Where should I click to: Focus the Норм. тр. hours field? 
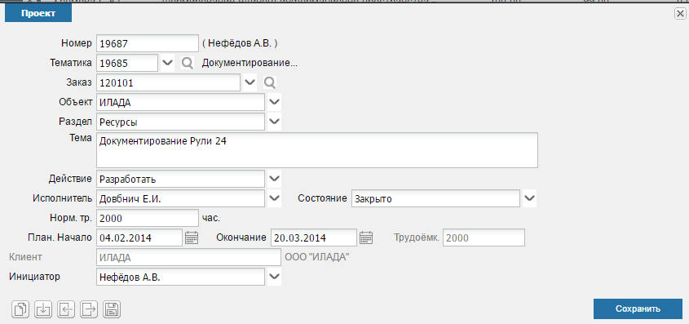(148, 218)
